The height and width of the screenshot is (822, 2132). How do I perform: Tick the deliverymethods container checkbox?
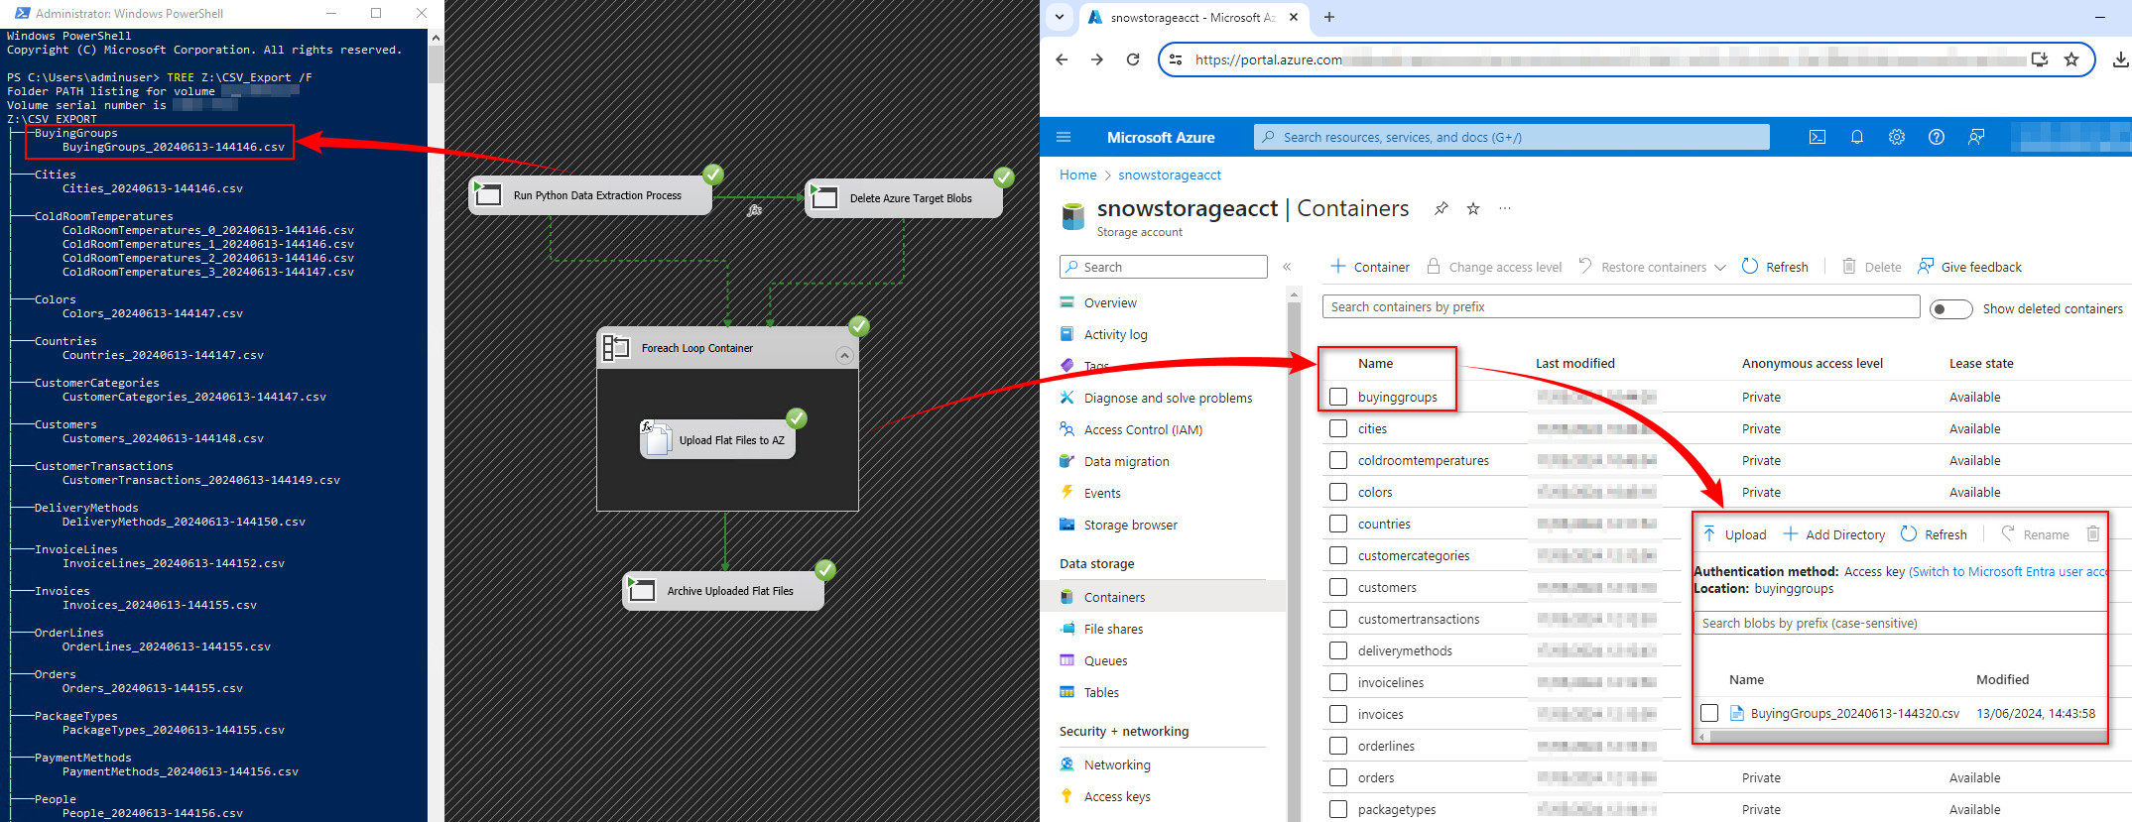pyautogui.click(x=1338, y=650)
